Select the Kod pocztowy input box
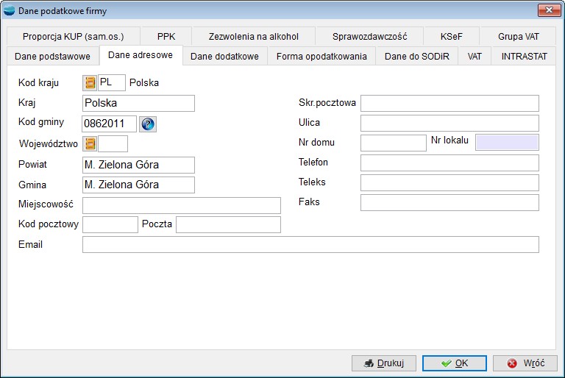 [x=110, y=225]
